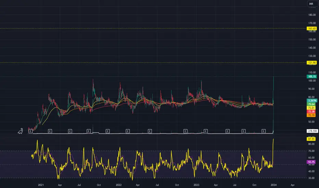Click the yellow 87.55 RSI value label

tap(311, 139)
